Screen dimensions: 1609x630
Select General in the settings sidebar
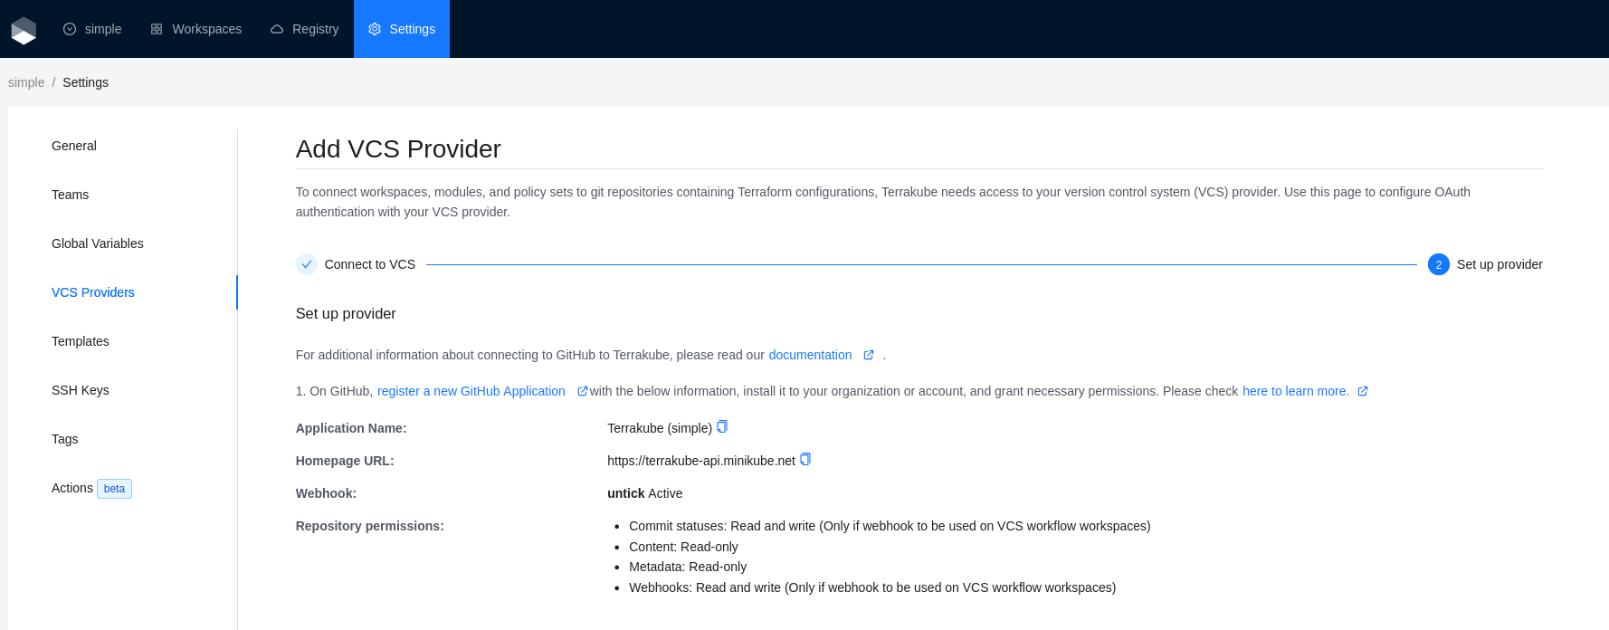tap(74, 146)
